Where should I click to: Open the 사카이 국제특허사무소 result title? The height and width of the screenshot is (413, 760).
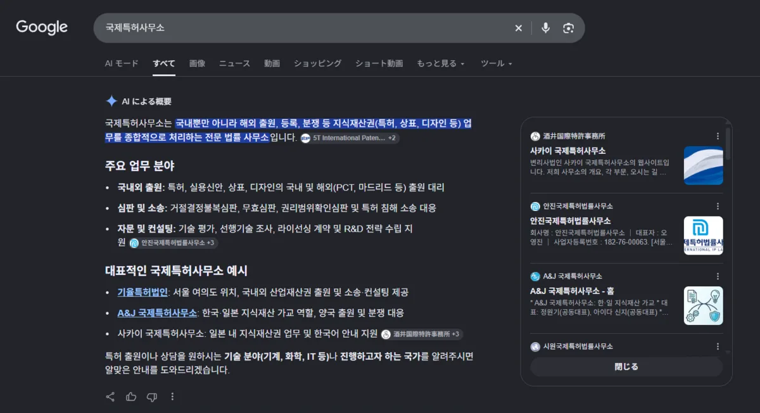(568, 151)
